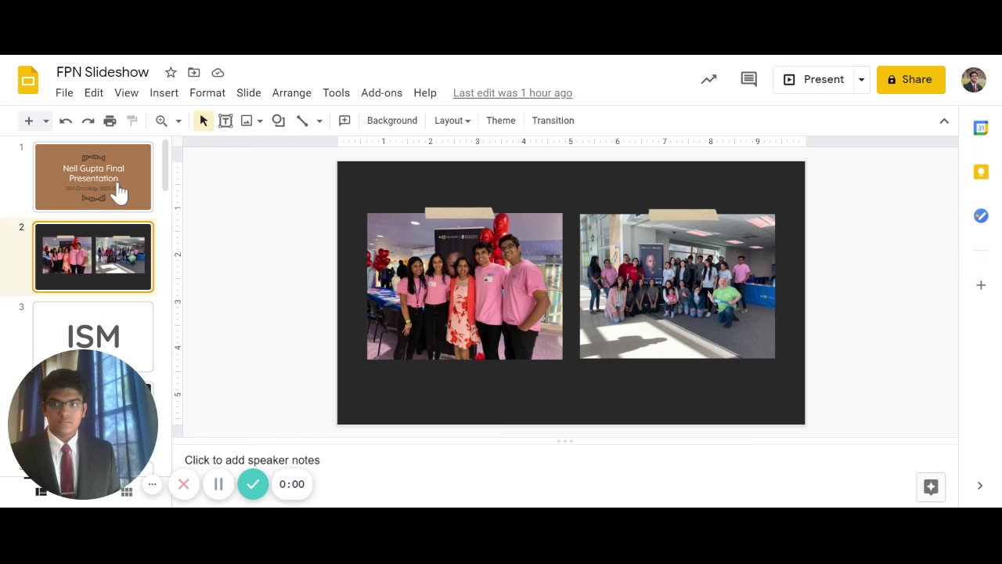Select slide 1 thumbnail in filmstrip

click(x=93, y=177)
